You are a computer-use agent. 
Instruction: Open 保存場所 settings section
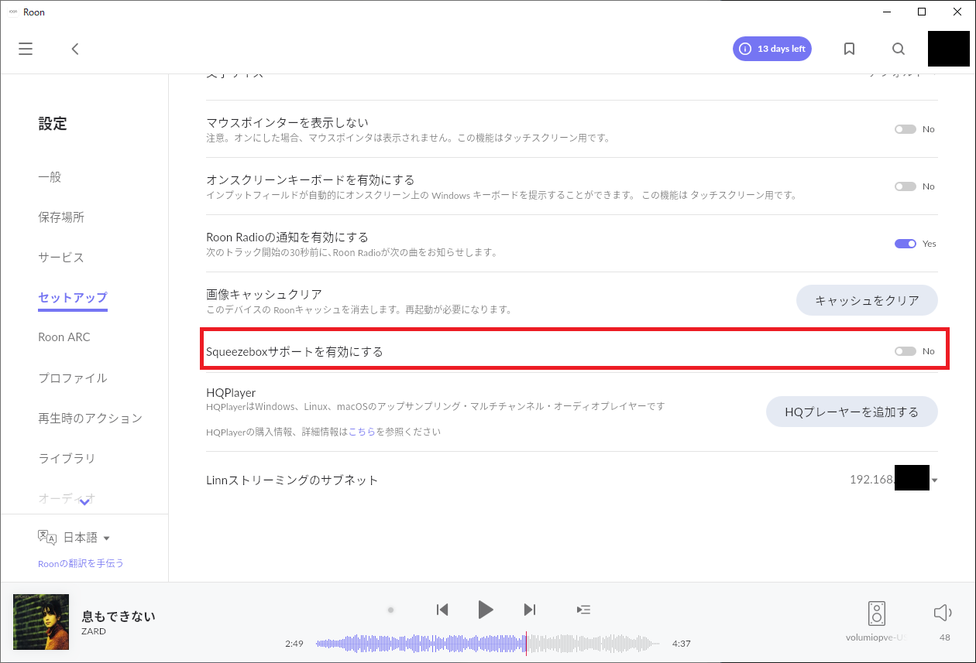coord(61,217)
